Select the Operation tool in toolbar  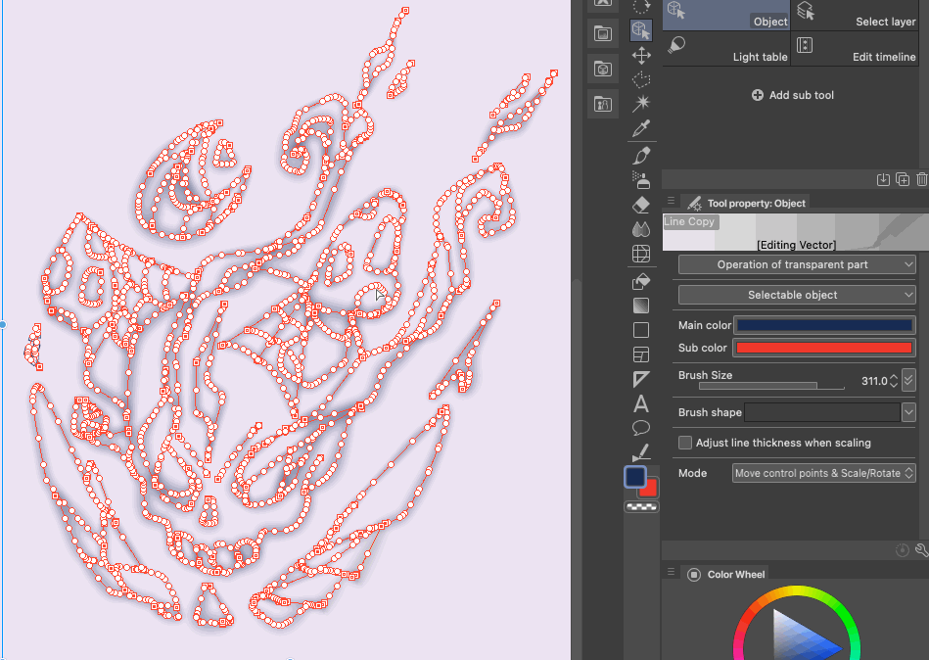[x=641, y=30]
